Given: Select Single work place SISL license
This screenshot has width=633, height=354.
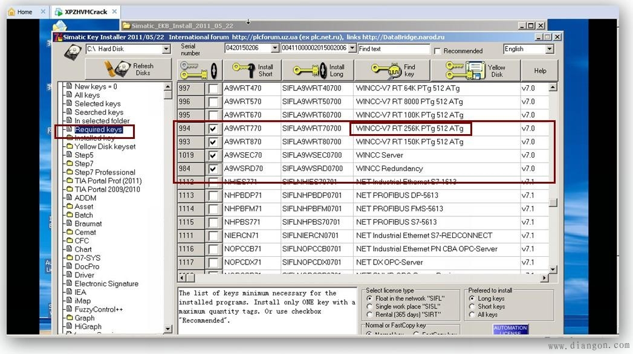Looking at the screenshot, I should [x=370, y=306].
